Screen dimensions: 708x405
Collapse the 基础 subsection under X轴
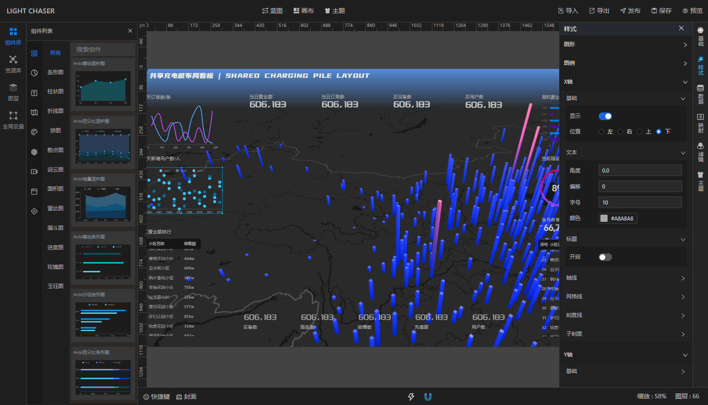tap(626, 98)
